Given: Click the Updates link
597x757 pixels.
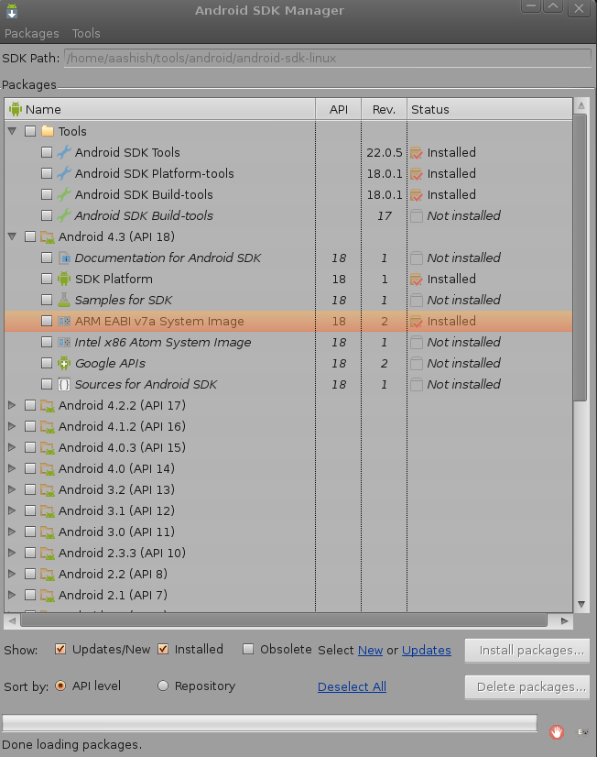Looking at the screenshot, I should [427, 651].
